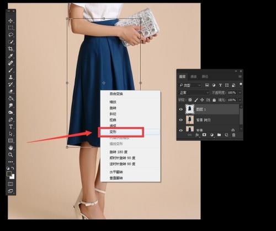Viewport: 276px width, 231px height.
Task: Choose 自由变换 from context menu
Action: pos(116,94)
